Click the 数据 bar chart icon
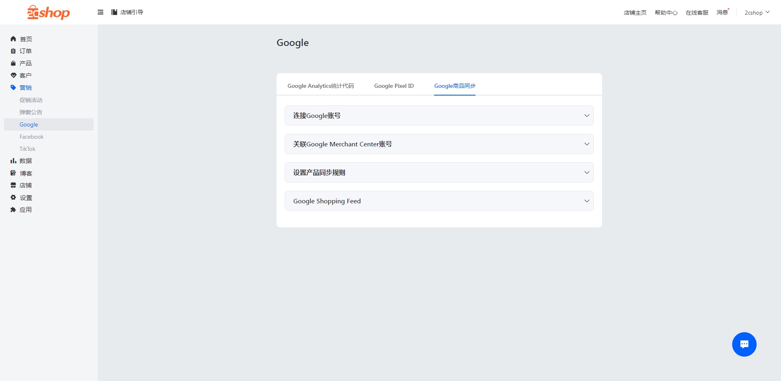This screenshot has height=381, width=781. (x=13, y=161)
